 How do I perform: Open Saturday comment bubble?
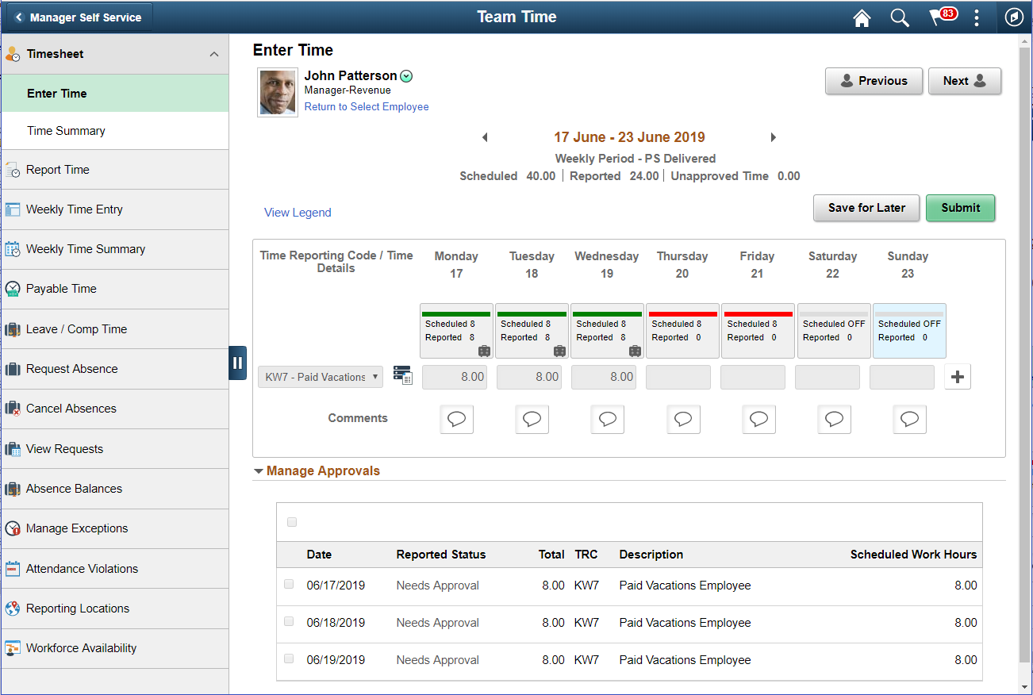[834, 419]
